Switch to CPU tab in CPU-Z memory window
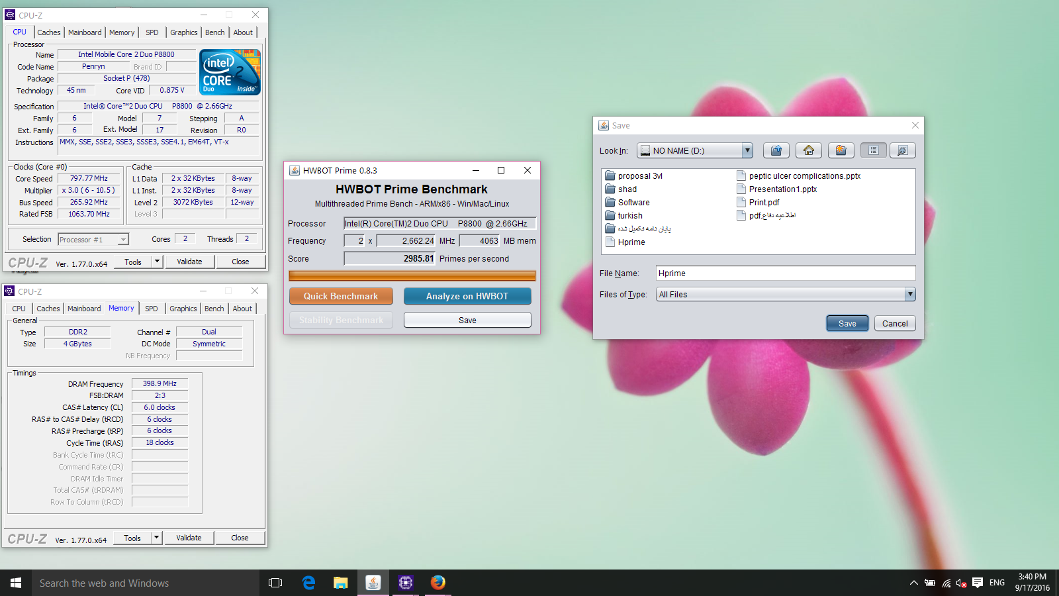Screen dimensions: 1059x596 19,309
